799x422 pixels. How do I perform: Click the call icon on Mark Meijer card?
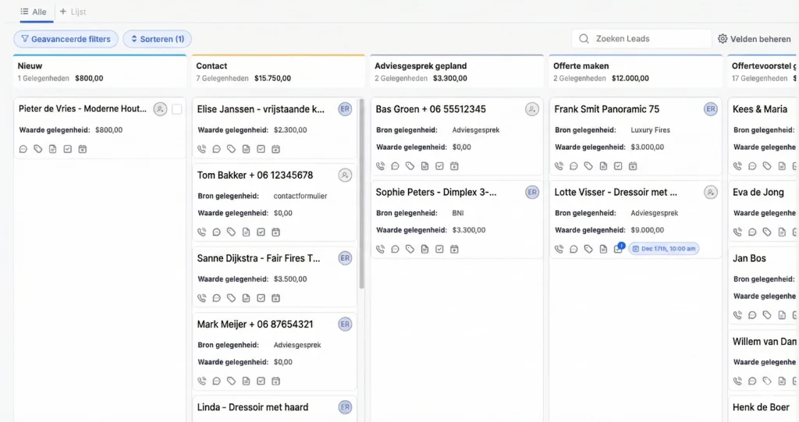click(202, 381)
